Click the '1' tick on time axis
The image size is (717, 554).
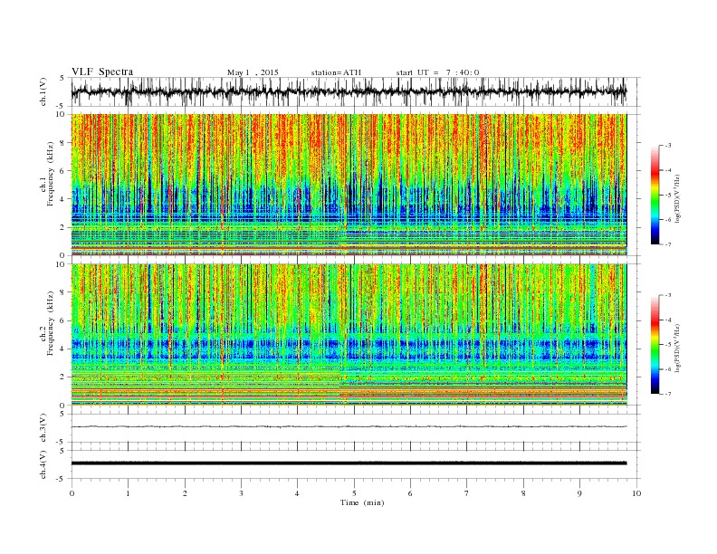click(x=128, y=493)
